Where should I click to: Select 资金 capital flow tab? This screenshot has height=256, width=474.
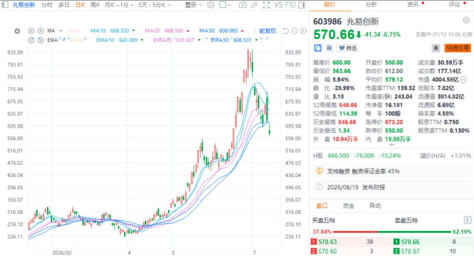(348, 206)
